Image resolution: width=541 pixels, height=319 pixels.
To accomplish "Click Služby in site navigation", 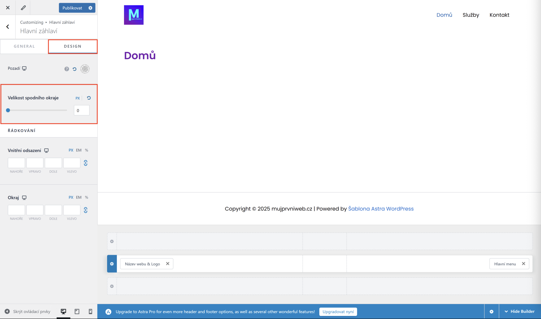I will pyautogui.click(x=471, y=15).
